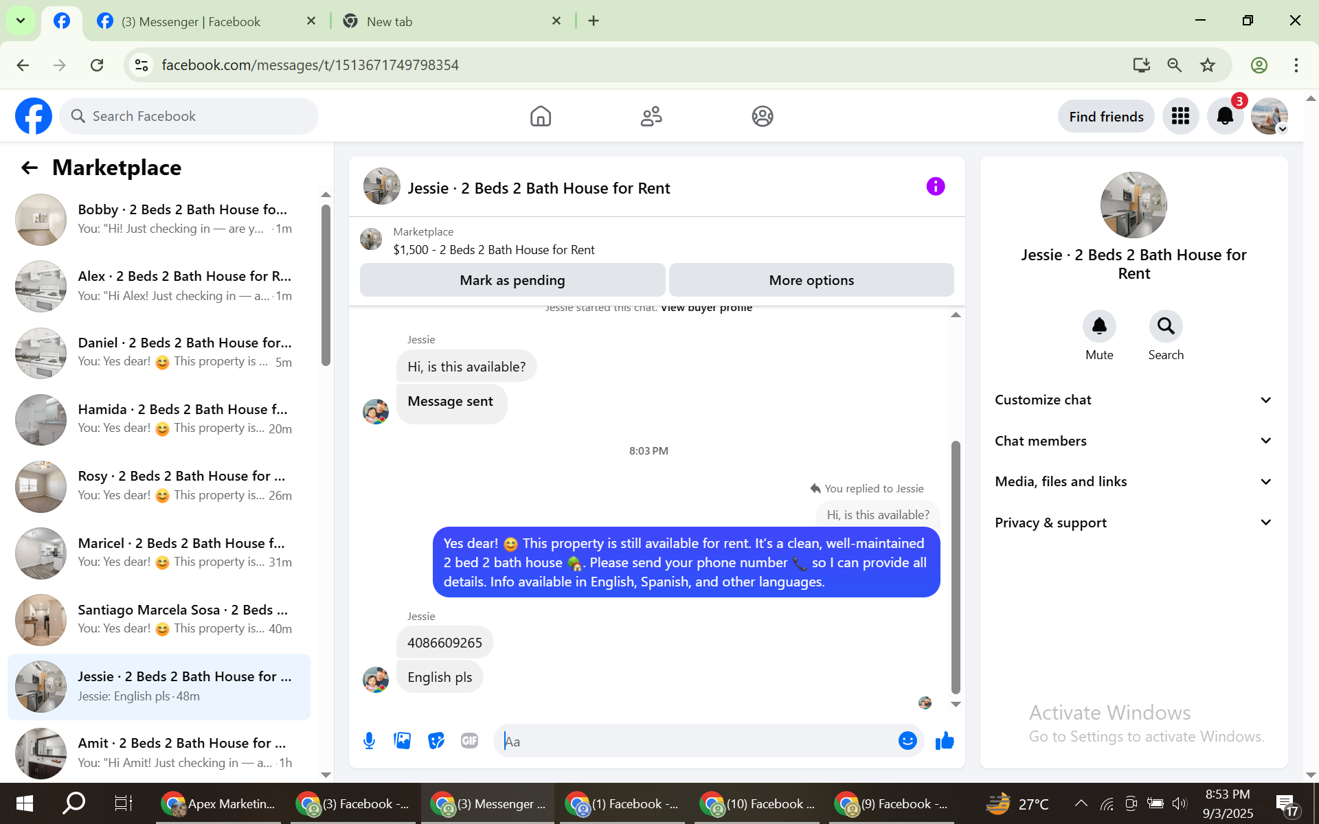This screenshot has width=1319, height=824.
Task: Install app icon in address bar
Action: coord(1142,65)
